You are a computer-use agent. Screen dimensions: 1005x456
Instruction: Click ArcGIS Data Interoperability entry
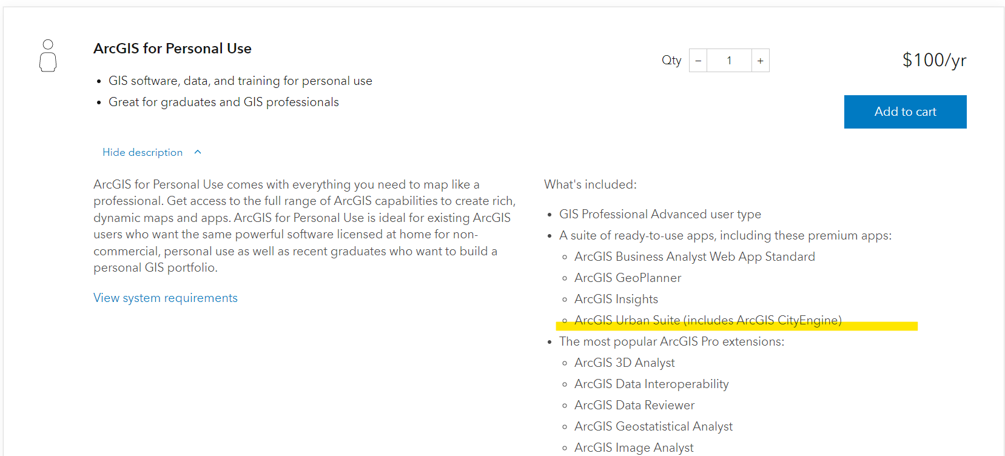(651, 384)
